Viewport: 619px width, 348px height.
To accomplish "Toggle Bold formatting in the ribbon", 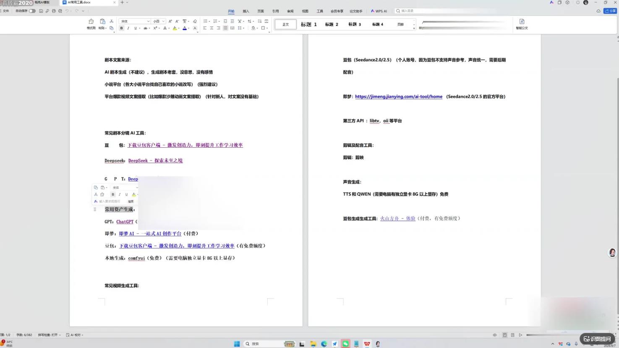I will 122,28.
